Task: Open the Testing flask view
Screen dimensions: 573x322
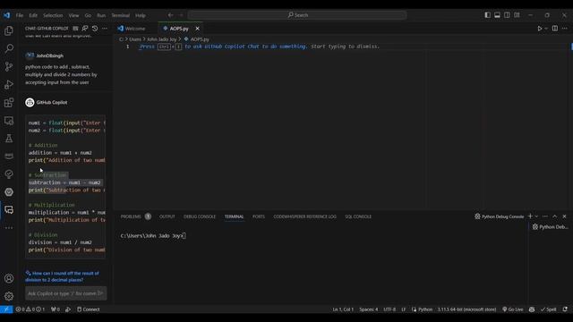Action: pos(9,139)
